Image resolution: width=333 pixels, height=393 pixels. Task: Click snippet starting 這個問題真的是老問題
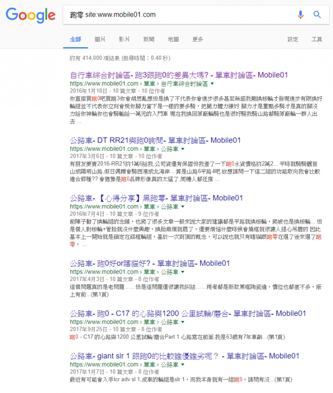[x=196, y=291]
